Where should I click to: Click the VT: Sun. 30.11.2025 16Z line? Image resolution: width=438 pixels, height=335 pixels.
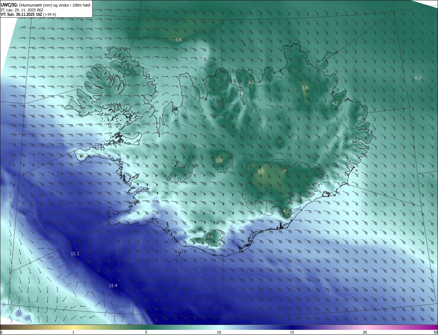click(28, 15)
